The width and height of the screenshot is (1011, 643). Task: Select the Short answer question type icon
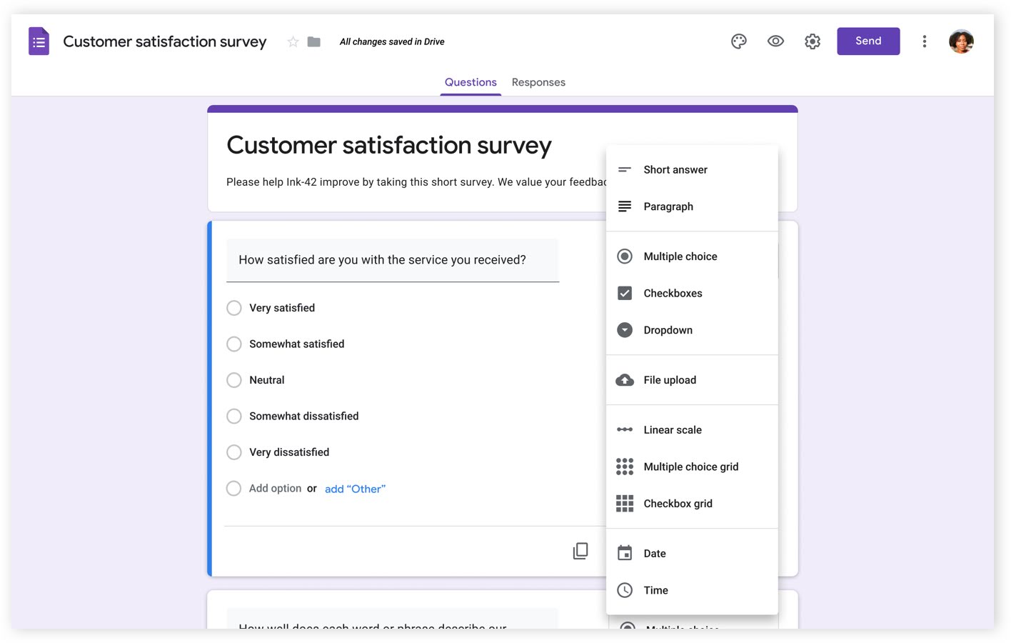[625, 169]
